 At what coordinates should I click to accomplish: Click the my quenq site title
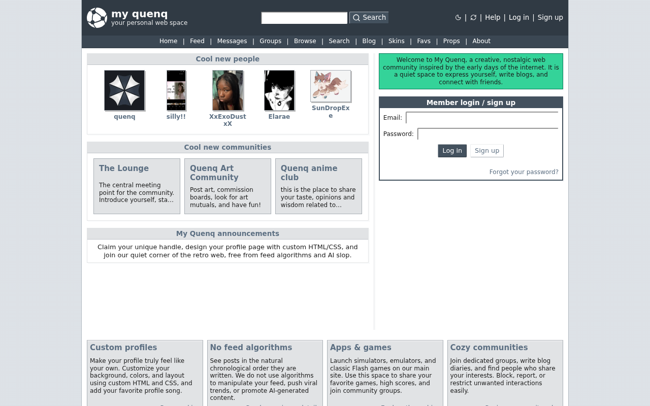(139, 14)
